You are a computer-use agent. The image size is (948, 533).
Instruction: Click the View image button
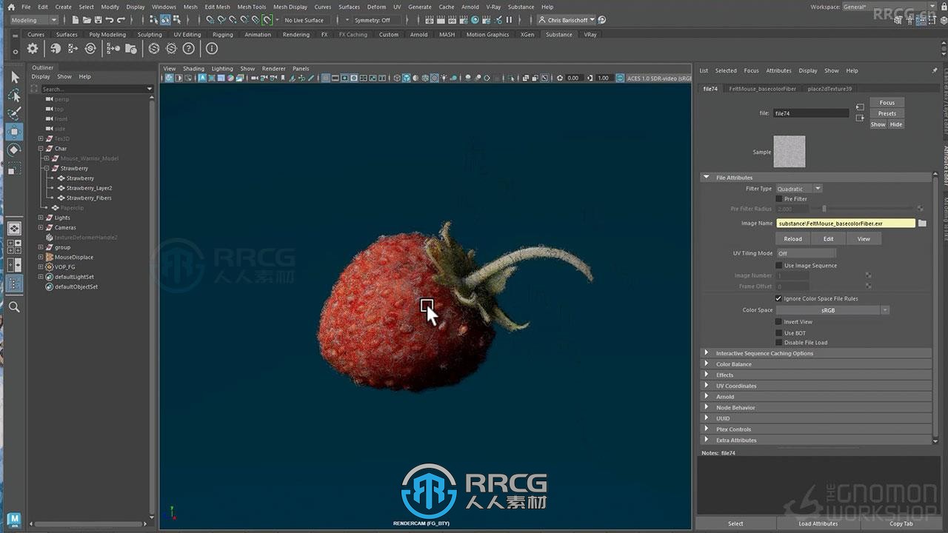pos(864,238)
